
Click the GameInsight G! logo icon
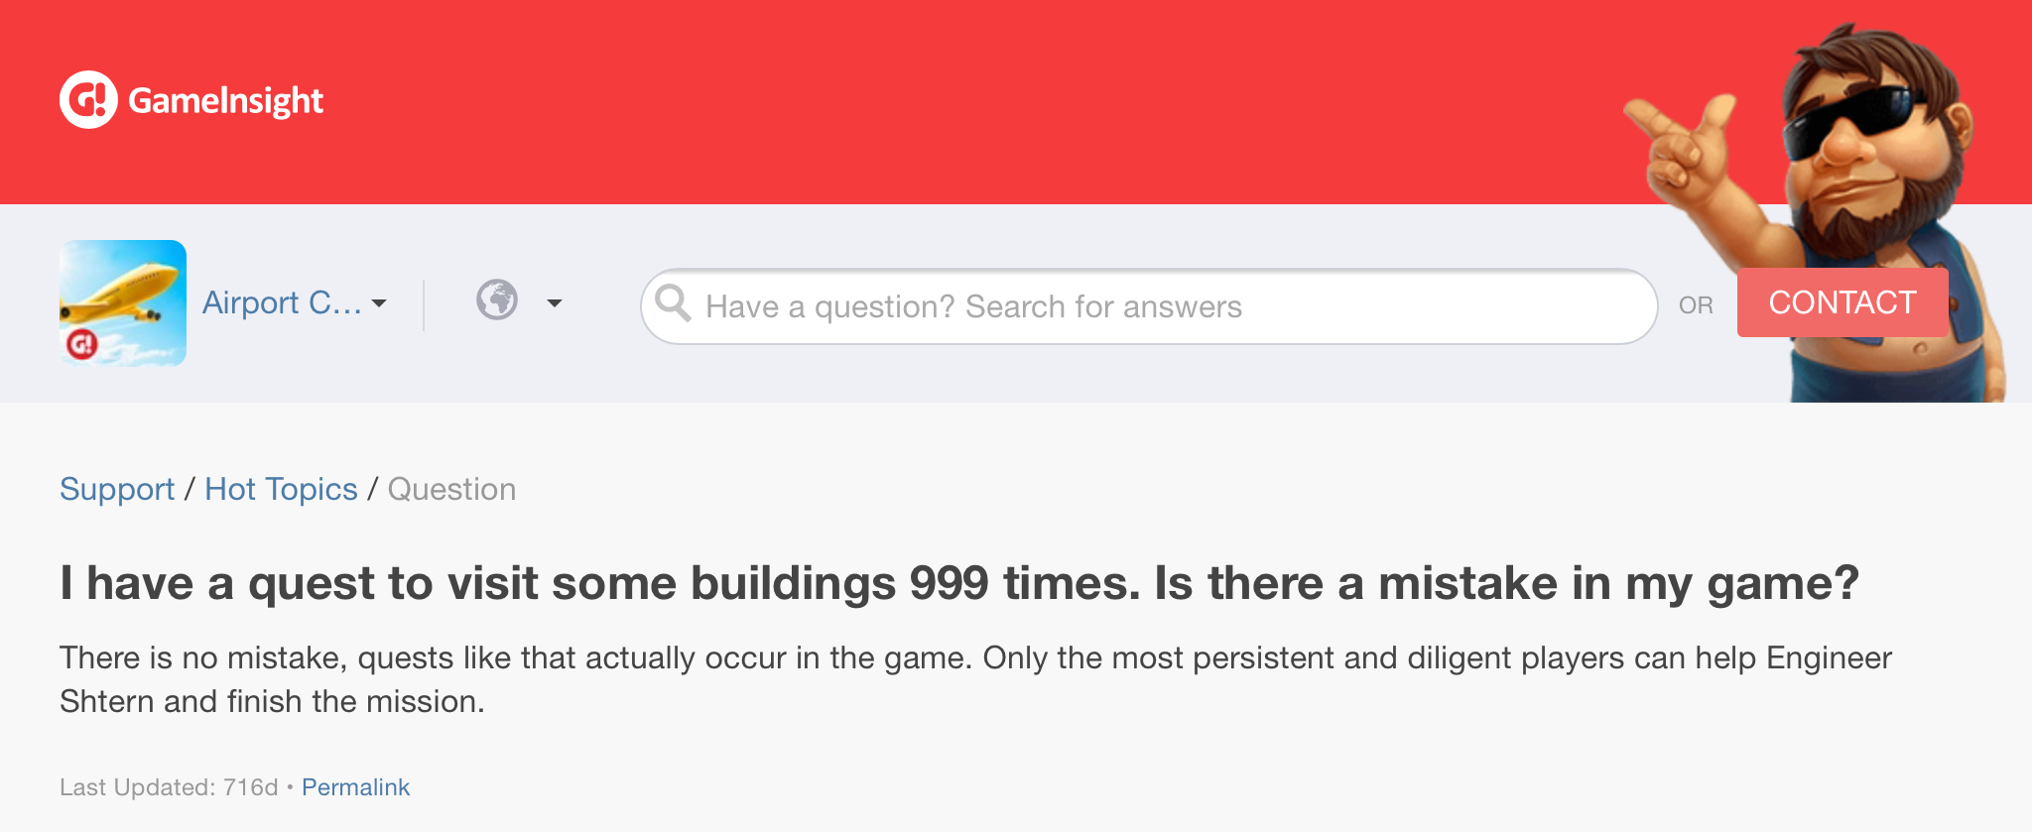[88, 100]
